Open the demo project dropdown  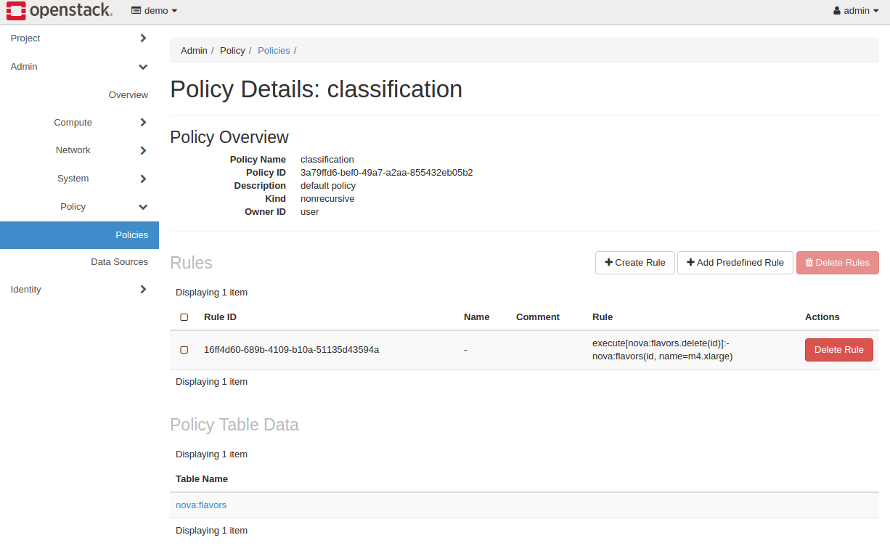155,11
